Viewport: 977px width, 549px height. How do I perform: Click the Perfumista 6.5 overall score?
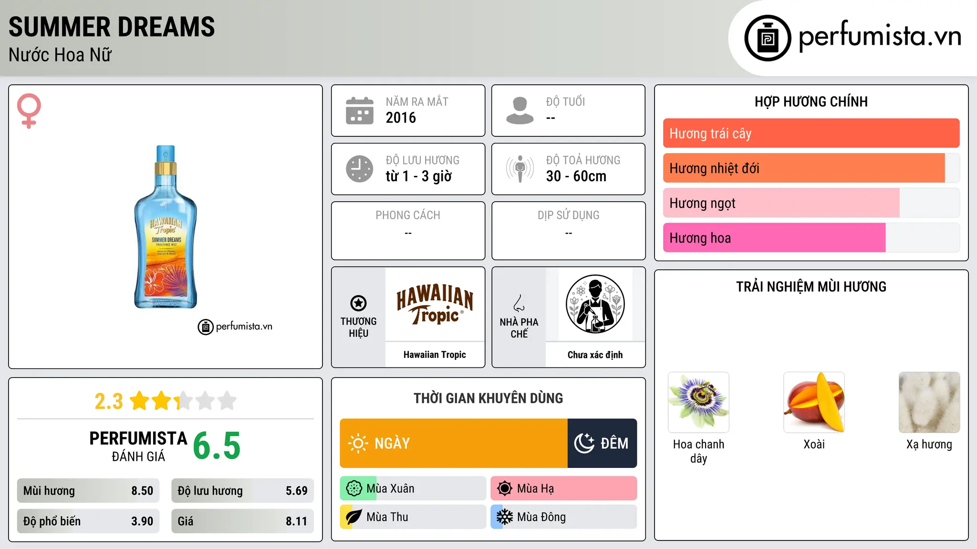click(217, 446)
